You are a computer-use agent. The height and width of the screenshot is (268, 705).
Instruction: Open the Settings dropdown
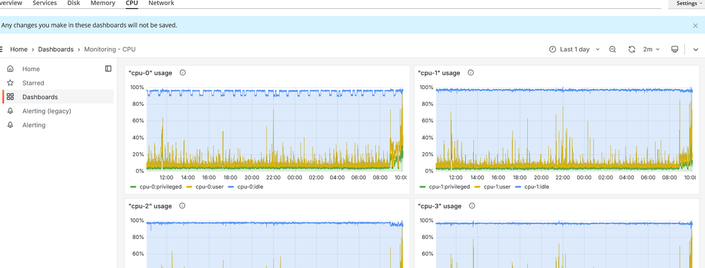click(688, 4)
